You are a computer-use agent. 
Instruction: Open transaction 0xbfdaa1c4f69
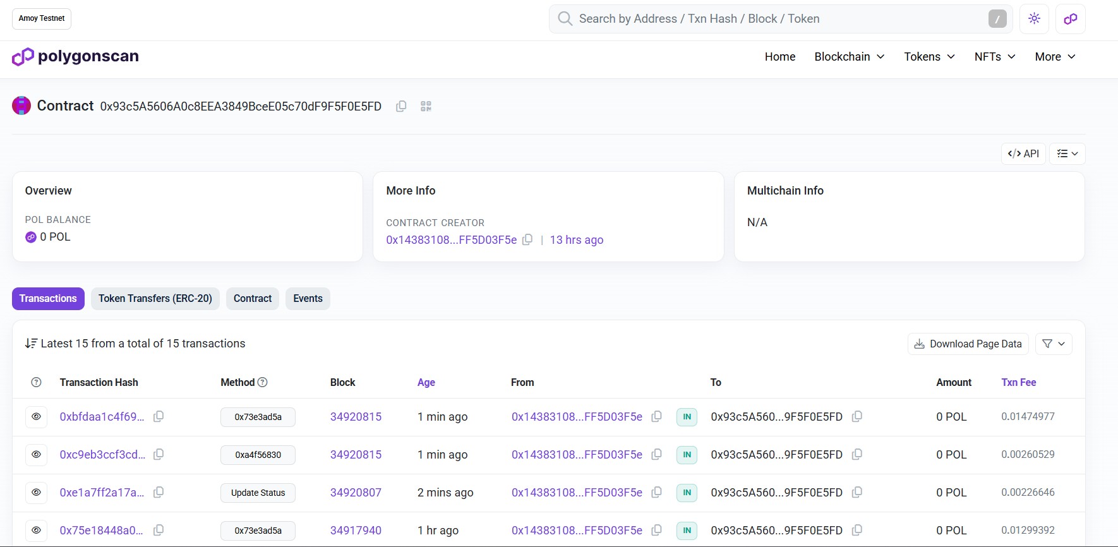(102, 417)
